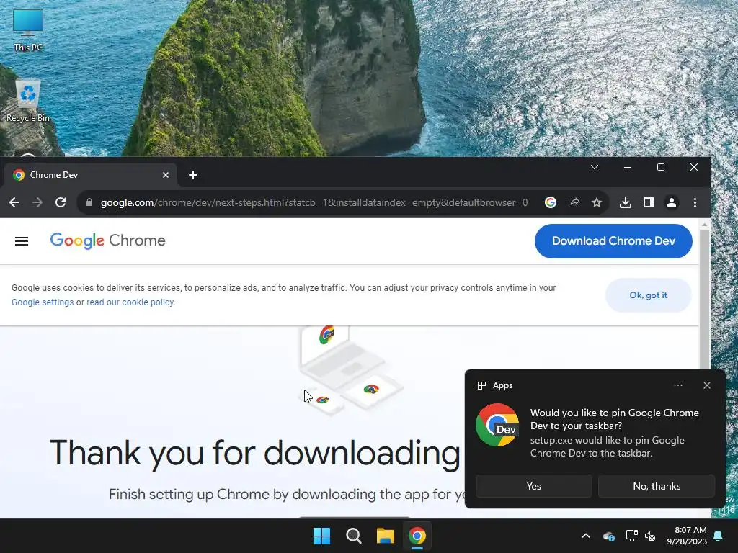Open the Google Chrome hamburger menu

click(x=22, y=241)
